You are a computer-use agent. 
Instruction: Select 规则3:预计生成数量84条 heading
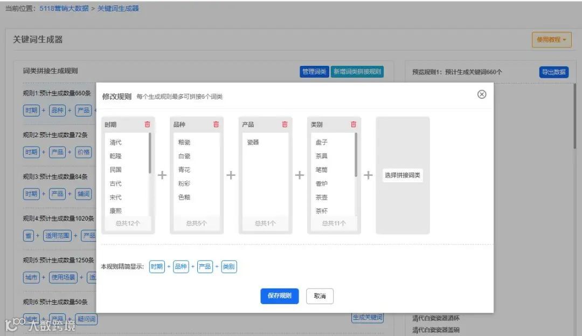coord(56,177)
